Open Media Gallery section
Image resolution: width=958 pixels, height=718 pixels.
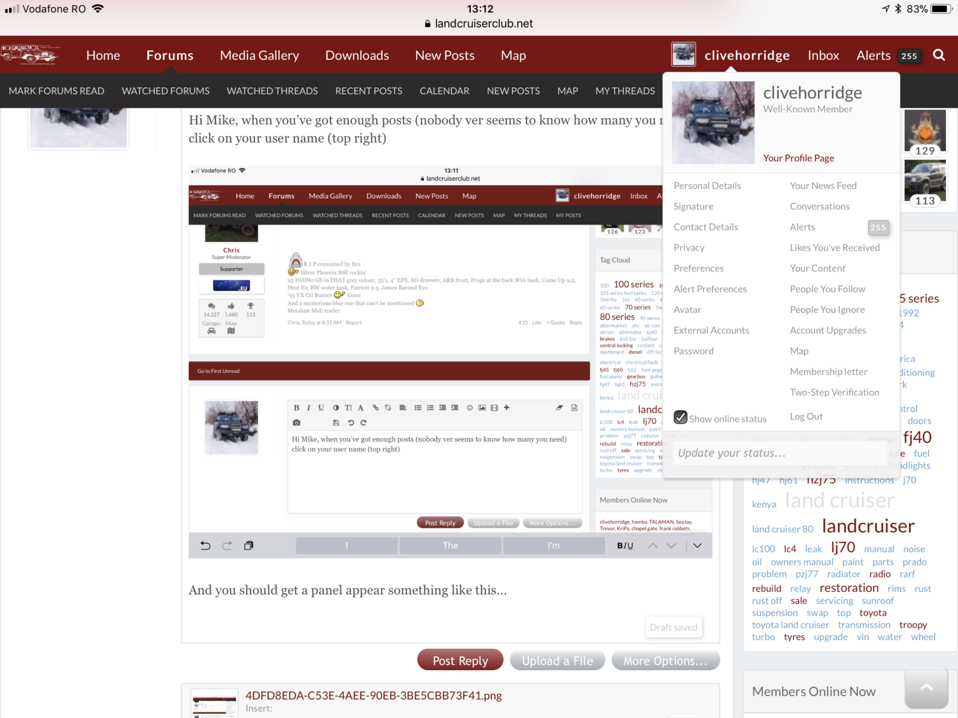point(259,55)
